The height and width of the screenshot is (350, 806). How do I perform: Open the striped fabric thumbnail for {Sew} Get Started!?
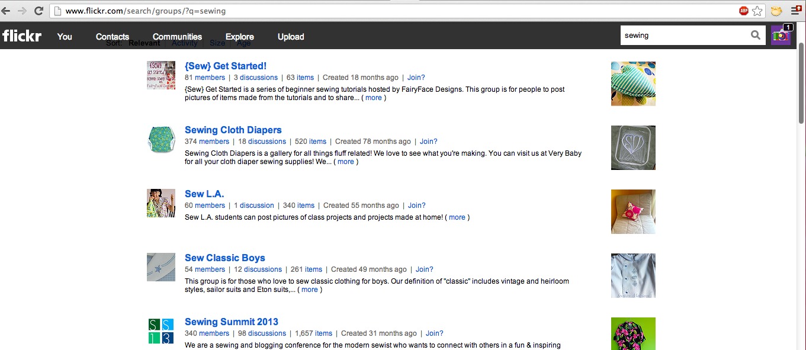point(633,84)
